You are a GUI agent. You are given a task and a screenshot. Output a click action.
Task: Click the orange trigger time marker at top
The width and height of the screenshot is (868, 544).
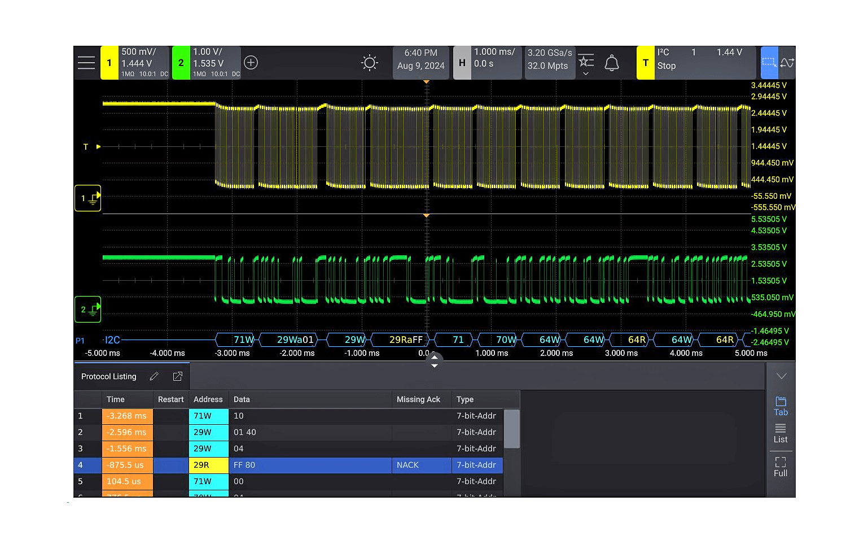point(427,82)
